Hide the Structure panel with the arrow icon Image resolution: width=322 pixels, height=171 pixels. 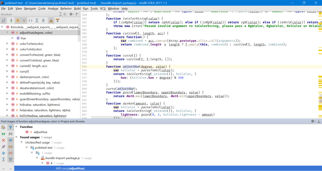(x=77, y=14)
